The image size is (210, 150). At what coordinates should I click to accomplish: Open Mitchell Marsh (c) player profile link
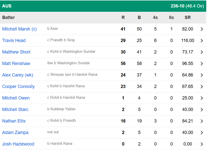click(19, 29)
